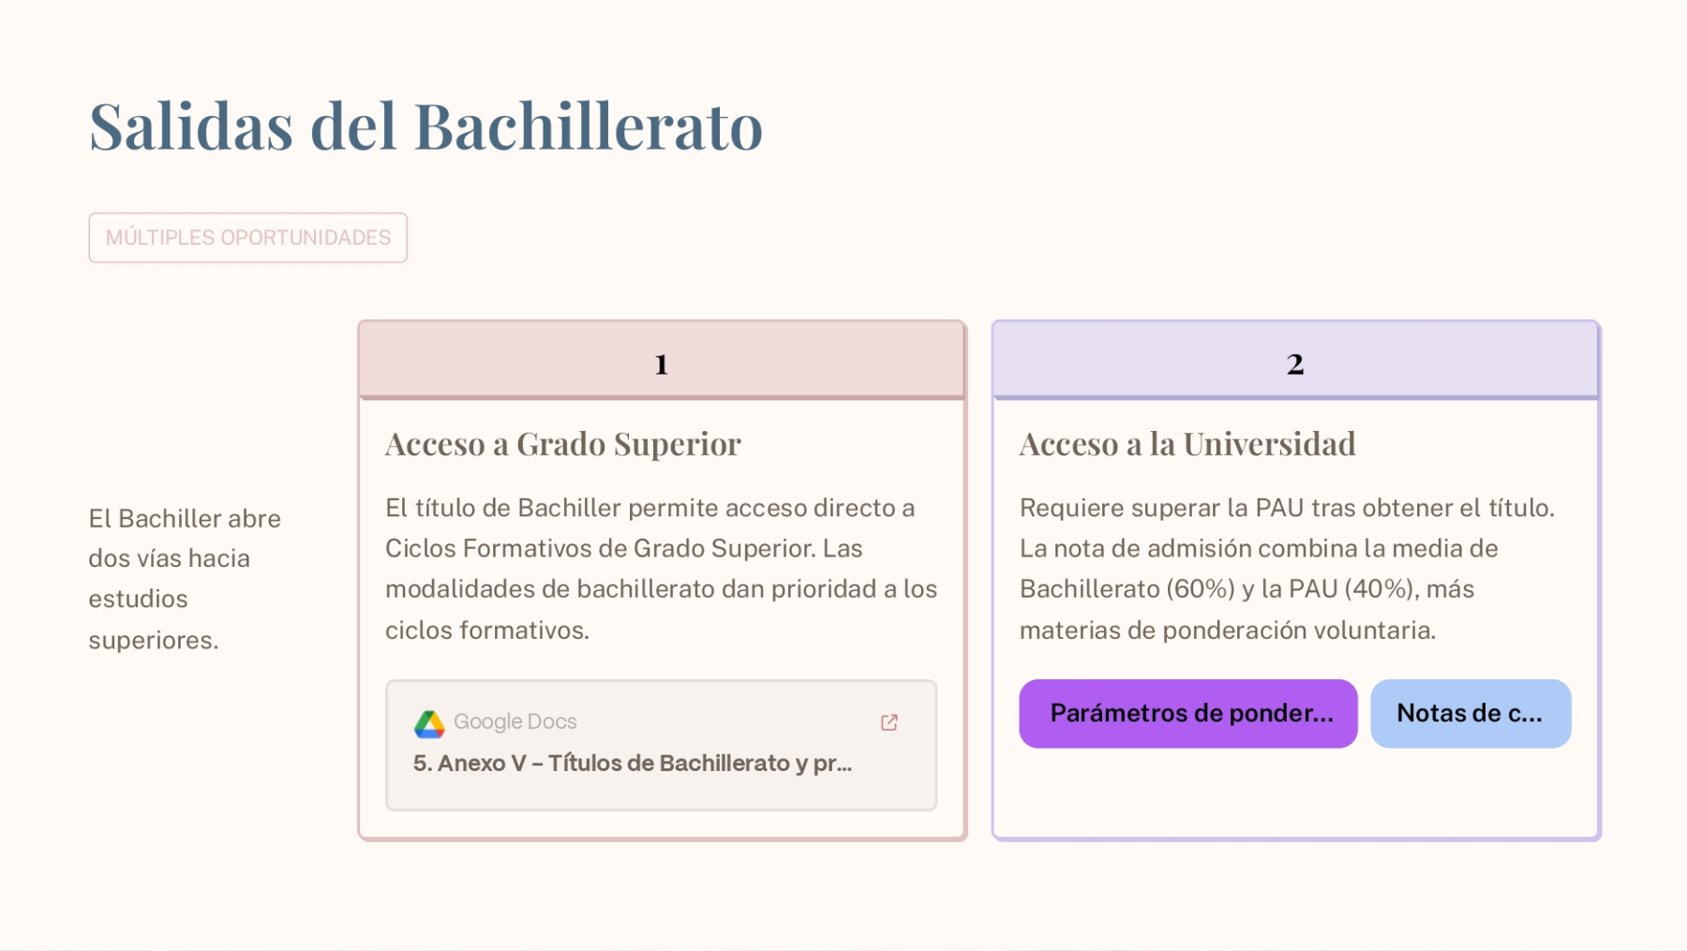Click 'Ciclos Formativos de Grado Superior' phrase
Viewport: 1687px width, 951px height.
coord(600,549)
